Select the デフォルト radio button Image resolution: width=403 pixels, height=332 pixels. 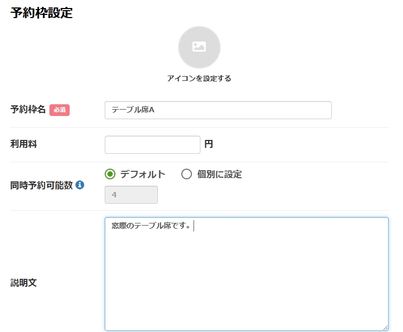[110, 174]
